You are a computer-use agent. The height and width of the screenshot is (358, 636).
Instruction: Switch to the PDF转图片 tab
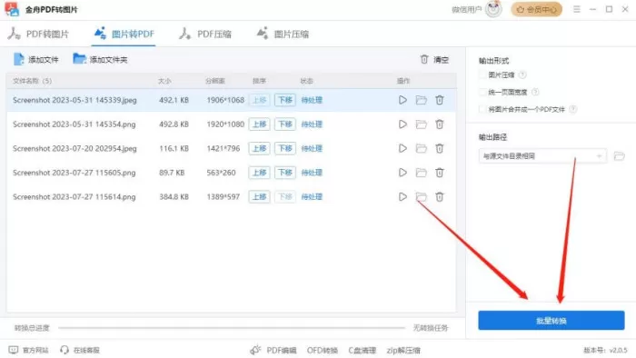pos(38,34)
